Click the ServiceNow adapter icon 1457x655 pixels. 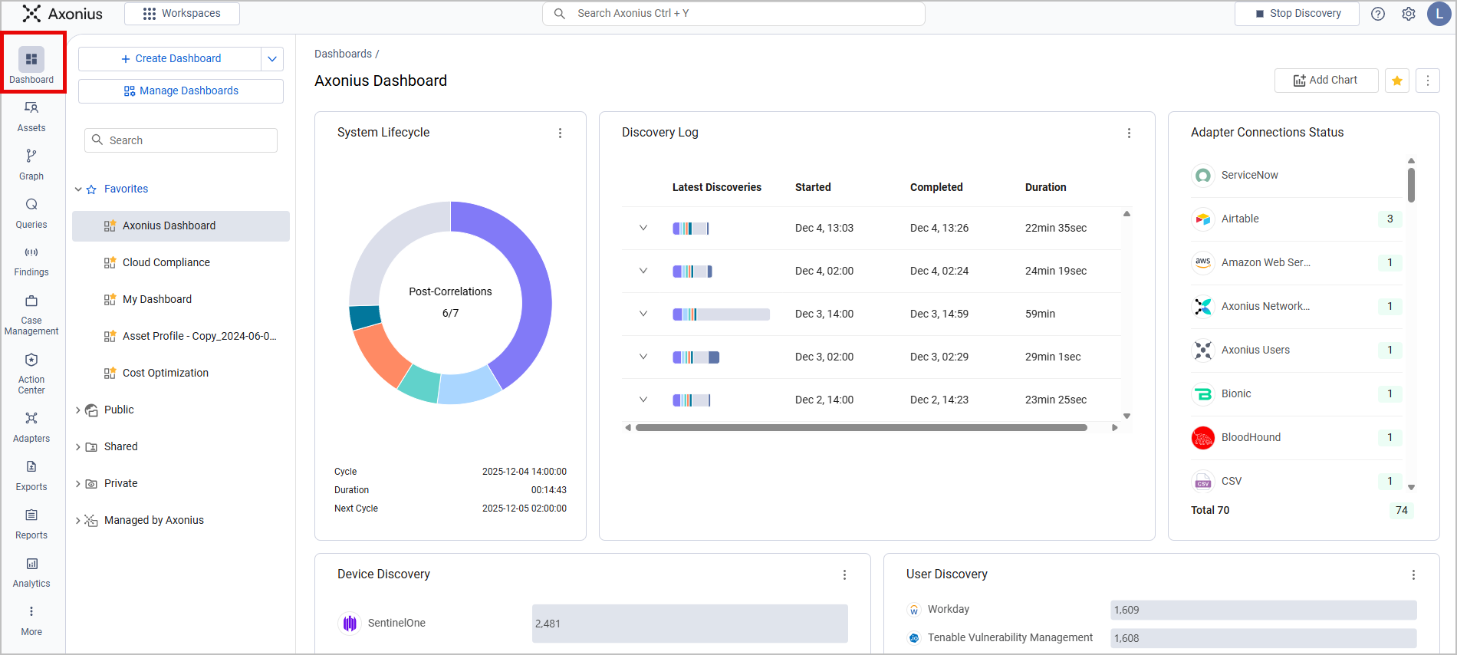coord(1203,176)
